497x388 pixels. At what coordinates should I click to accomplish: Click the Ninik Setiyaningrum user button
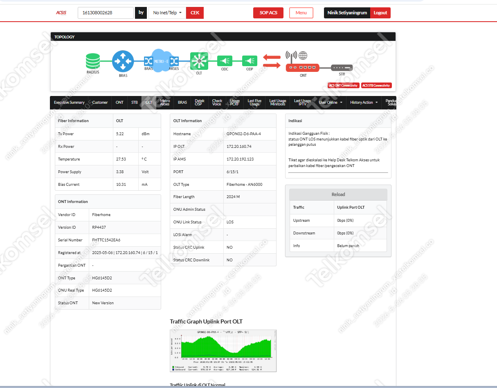click(x=347, y=13)
